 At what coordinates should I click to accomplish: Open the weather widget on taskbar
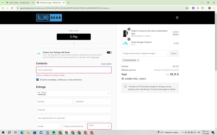click(x=167, y=133)
